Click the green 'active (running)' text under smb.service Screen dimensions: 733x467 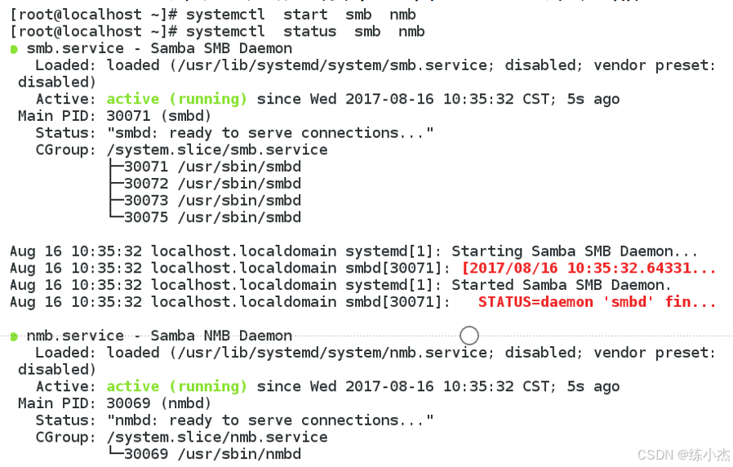[x=176, y=99]
